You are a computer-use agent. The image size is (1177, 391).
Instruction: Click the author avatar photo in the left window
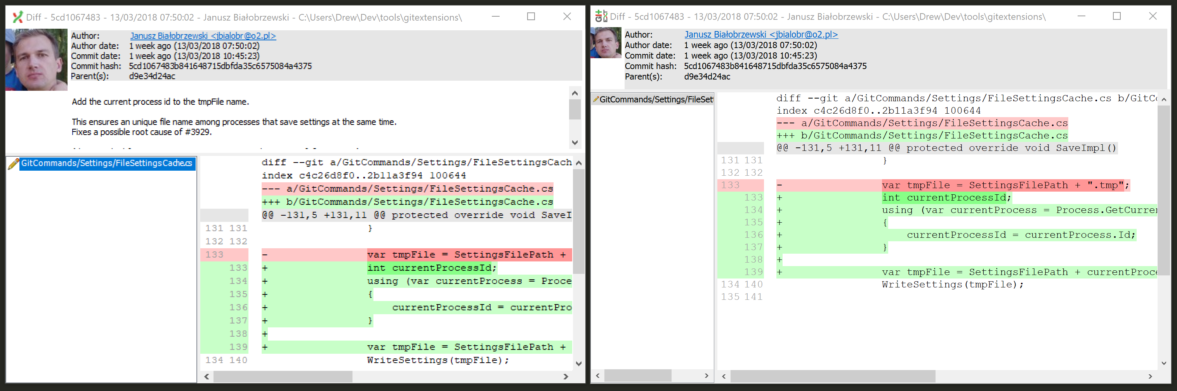[36, 59]
